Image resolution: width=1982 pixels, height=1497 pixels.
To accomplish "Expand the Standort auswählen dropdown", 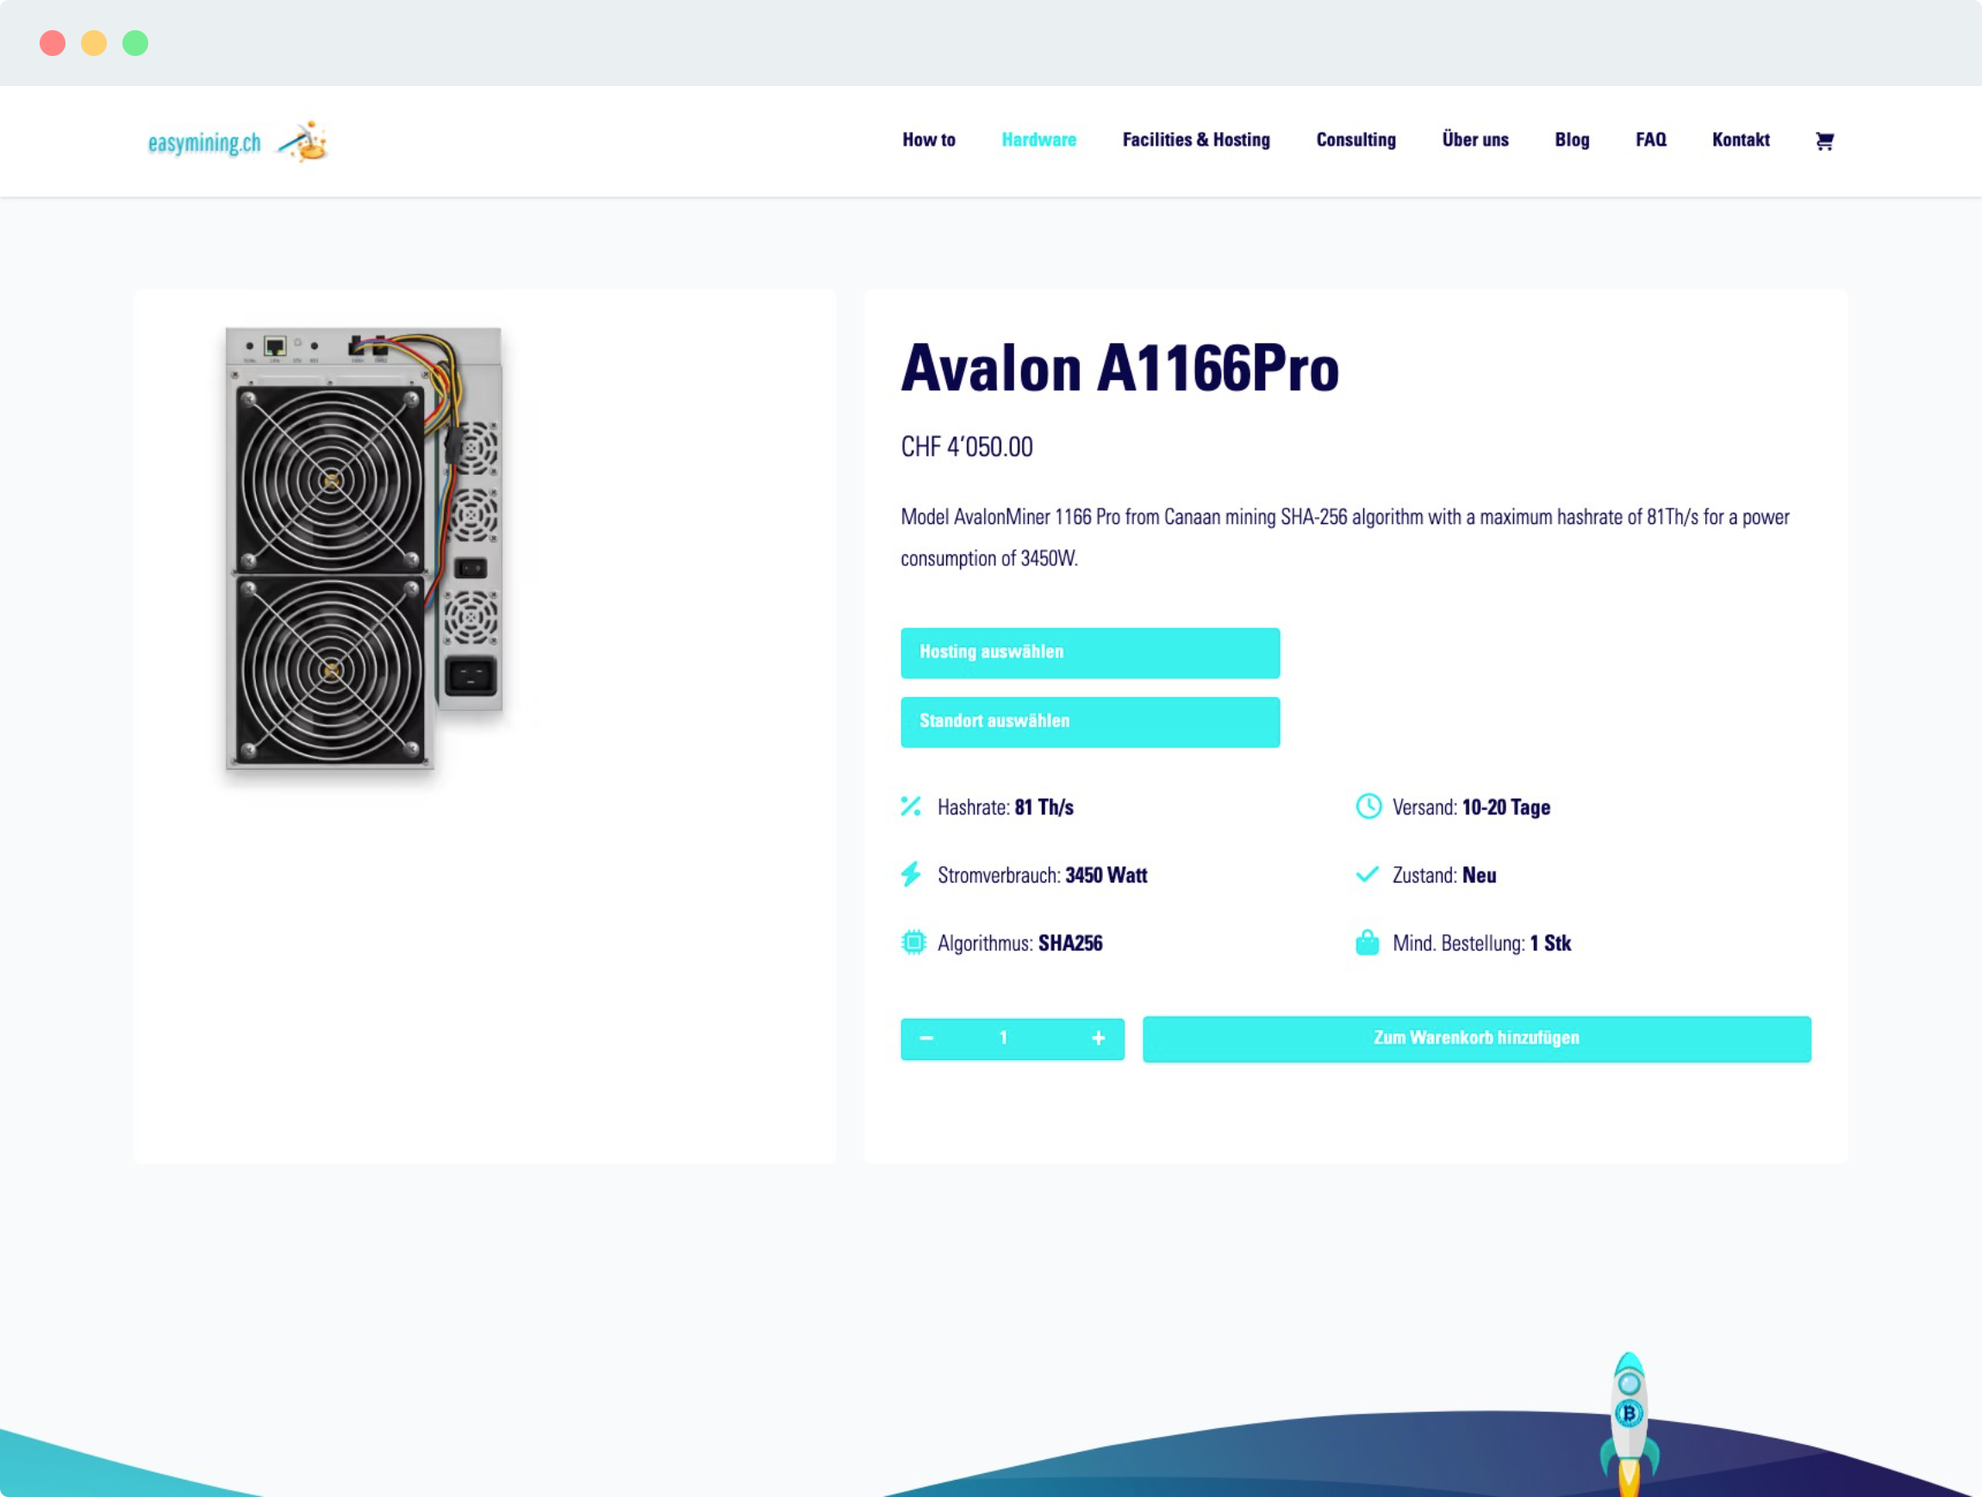I will click(x=1089, y=721).
